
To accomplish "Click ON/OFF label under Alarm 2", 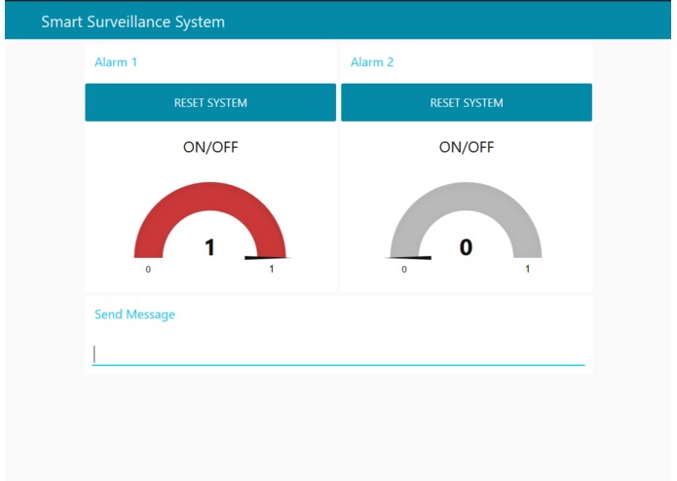I will click(467, 147).
